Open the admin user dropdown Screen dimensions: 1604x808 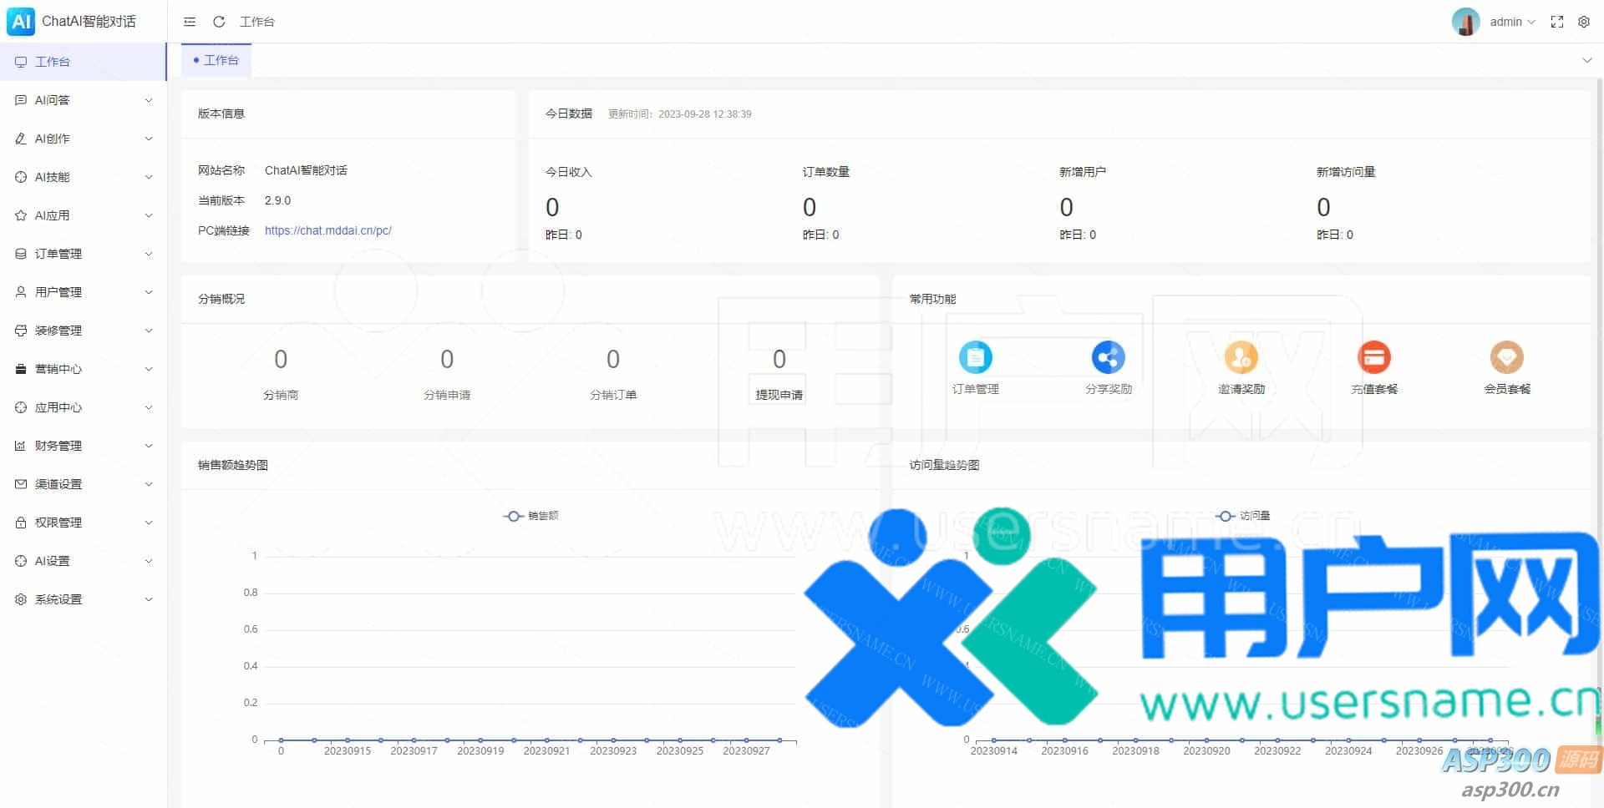click(1511, 22)
